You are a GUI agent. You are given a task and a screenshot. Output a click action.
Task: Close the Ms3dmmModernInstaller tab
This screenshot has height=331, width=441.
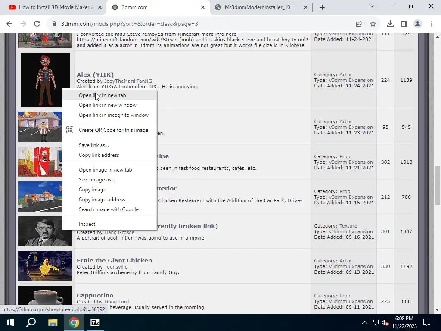tap(306, 7)
